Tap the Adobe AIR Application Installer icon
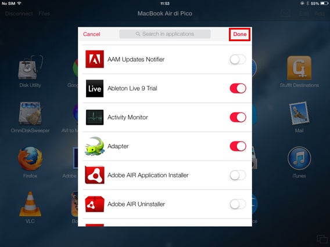Screen dimensions: 330x247 [x=95, y=175]
